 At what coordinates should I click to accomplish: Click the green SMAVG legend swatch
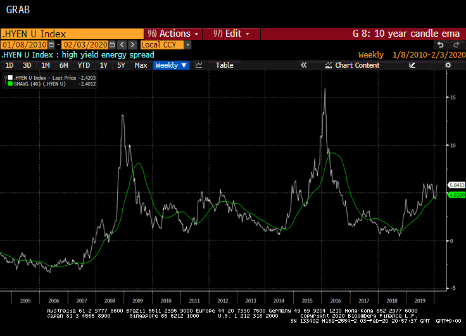click(x=10, y=84)
